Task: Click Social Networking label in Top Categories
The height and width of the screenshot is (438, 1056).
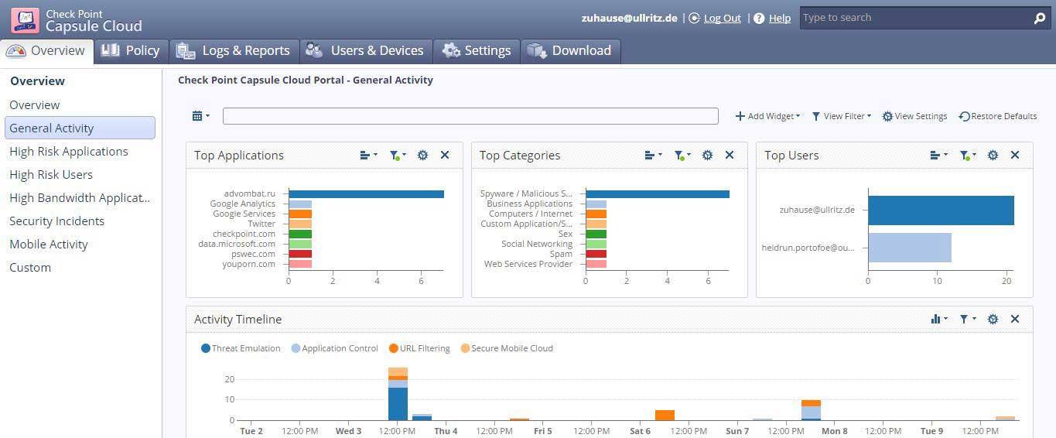Action: 537,244
